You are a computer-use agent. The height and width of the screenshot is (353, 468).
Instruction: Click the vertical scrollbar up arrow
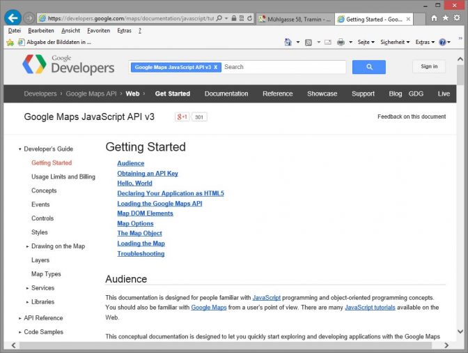(460, 59)
